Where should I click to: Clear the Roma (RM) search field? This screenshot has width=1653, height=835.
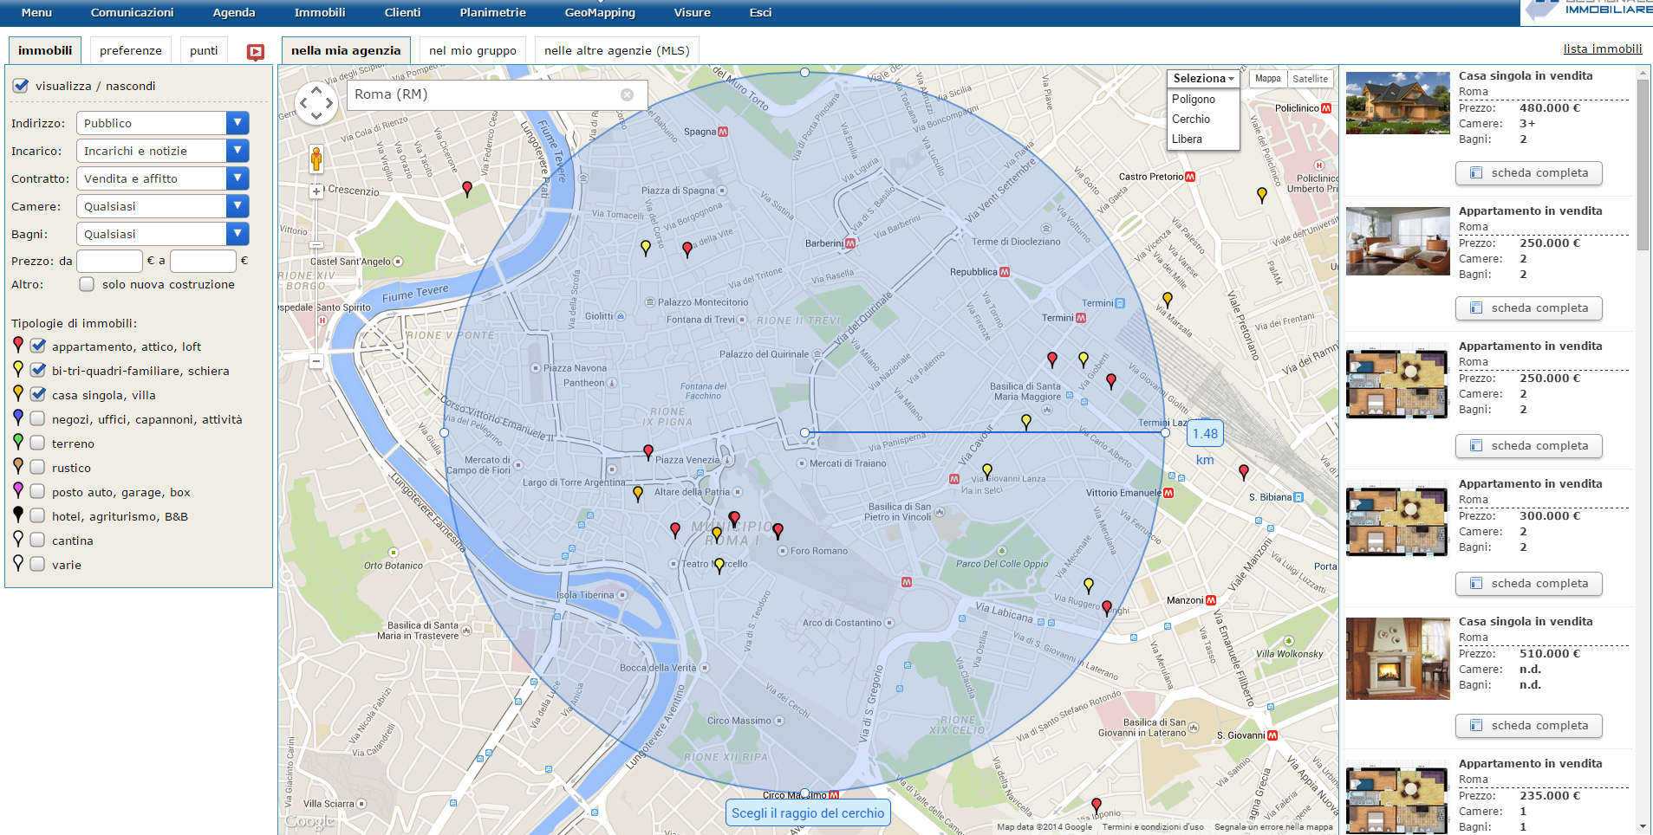point(627,94)
